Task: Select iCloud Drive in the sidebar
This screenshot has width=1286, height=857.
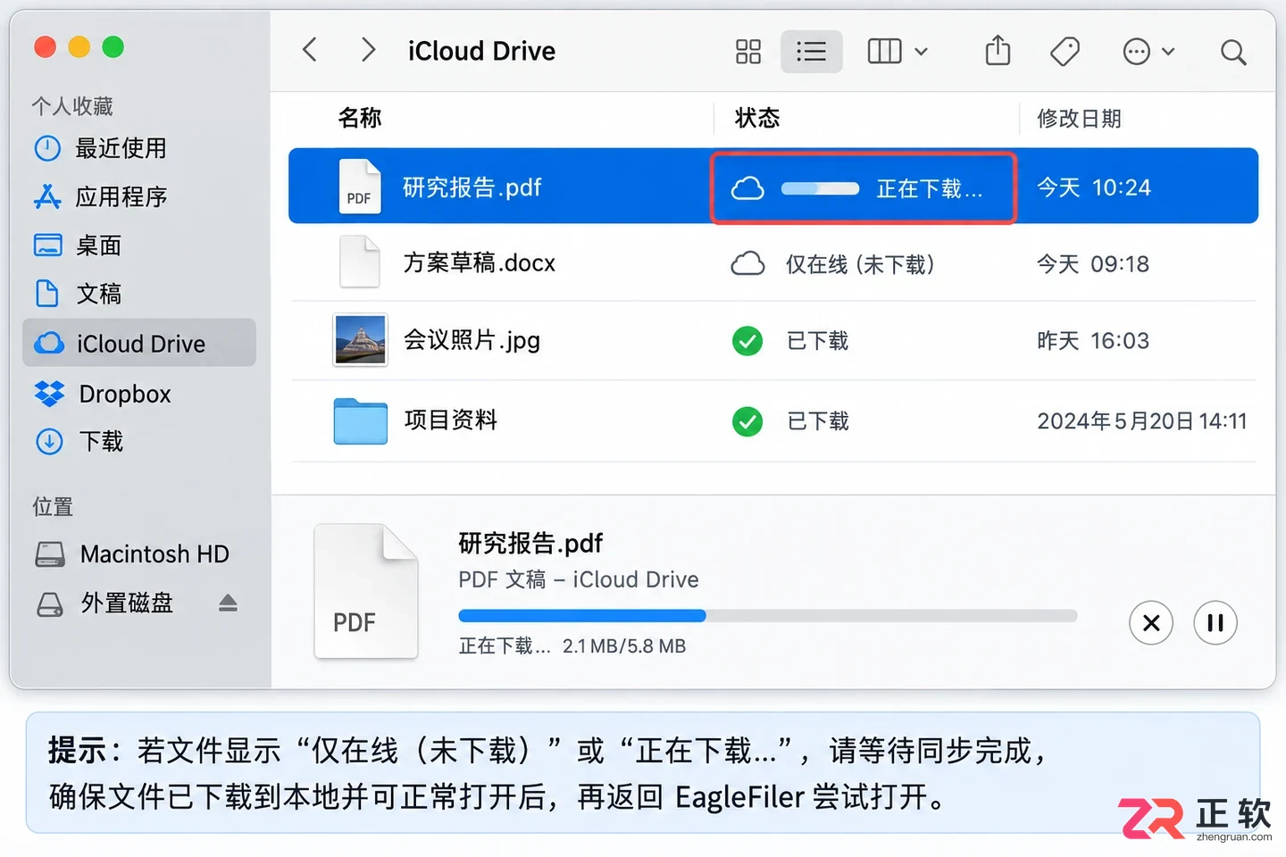Action: click(139, 343)
